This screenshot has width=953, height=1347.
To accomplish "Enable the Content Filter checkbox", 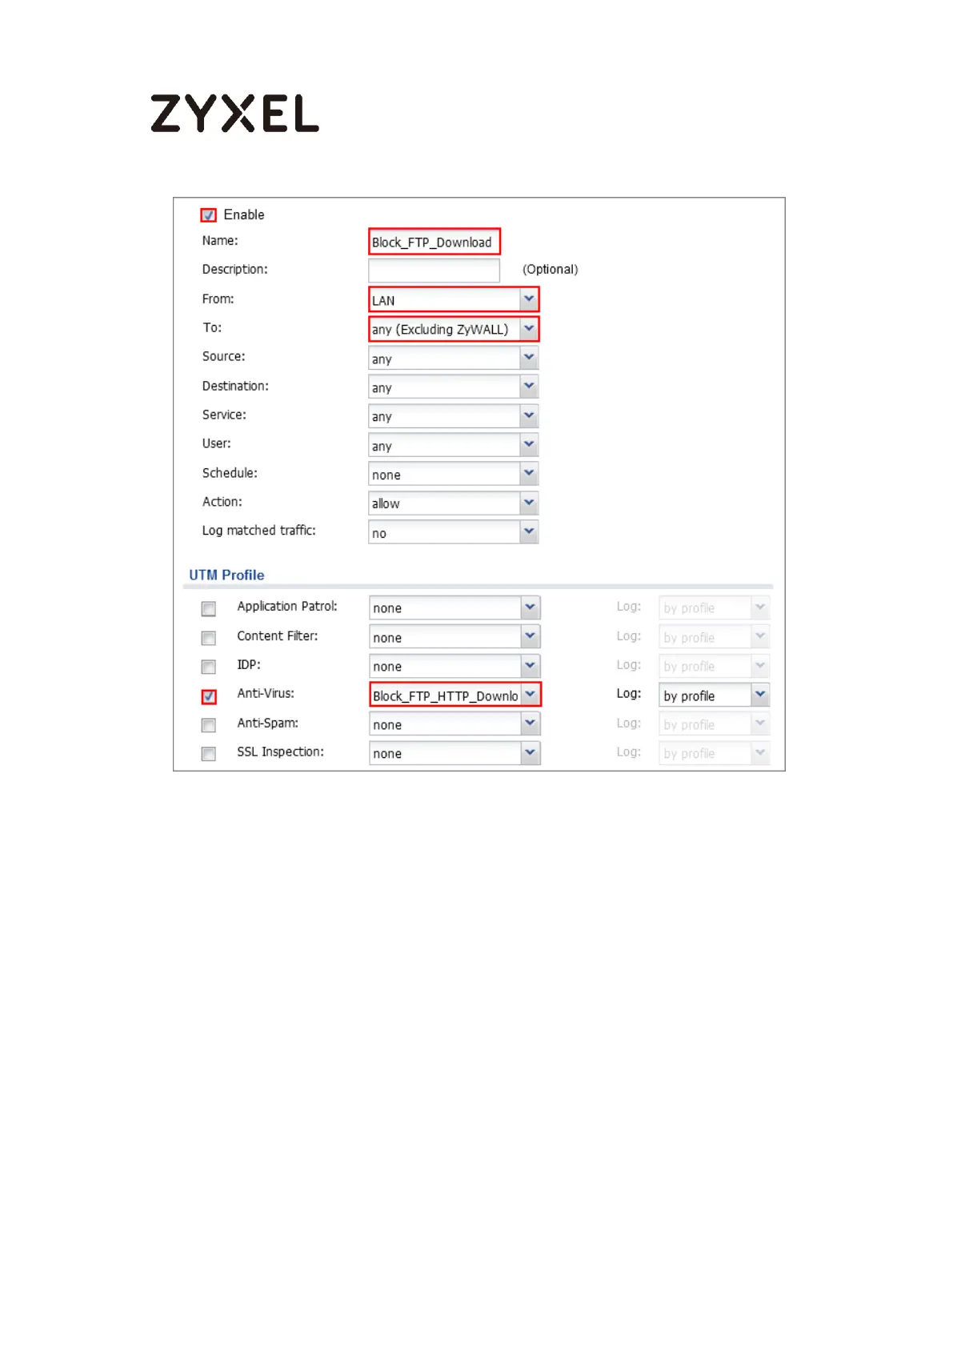I will [x=209, y=638].
